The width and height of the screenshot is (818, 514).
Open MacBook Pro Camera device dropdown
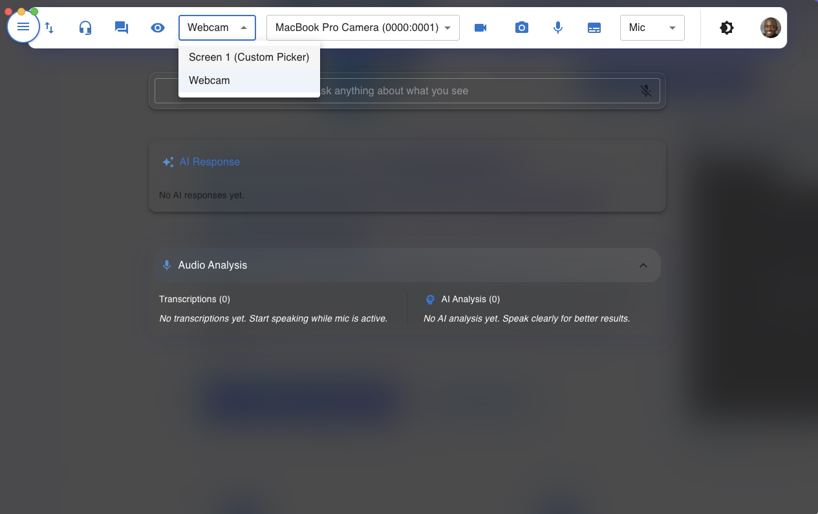click(363, 28)
